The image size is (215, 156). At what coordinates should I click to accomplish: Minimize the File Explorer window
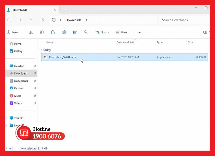pyautogui.click(x=196, y=8)
